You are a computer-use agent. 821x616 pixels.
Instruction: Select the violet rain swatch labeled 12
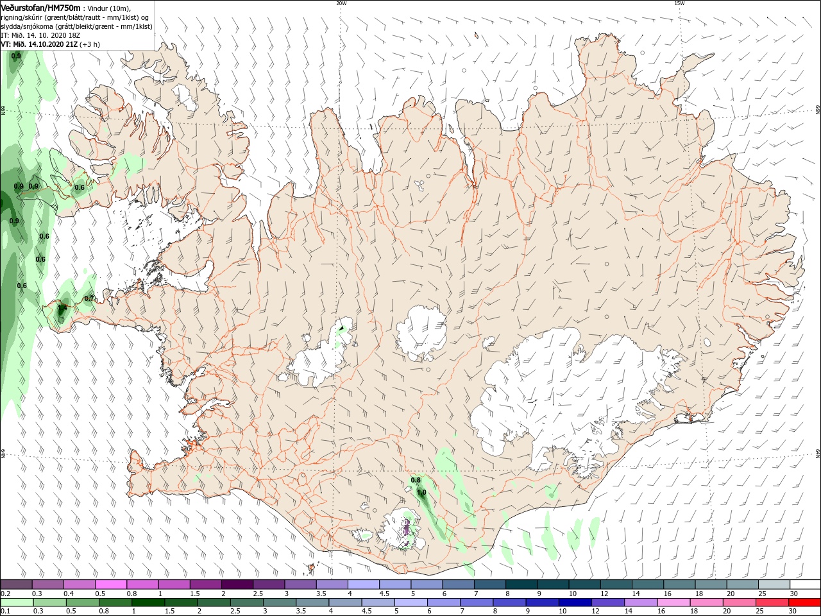point(607,603)
